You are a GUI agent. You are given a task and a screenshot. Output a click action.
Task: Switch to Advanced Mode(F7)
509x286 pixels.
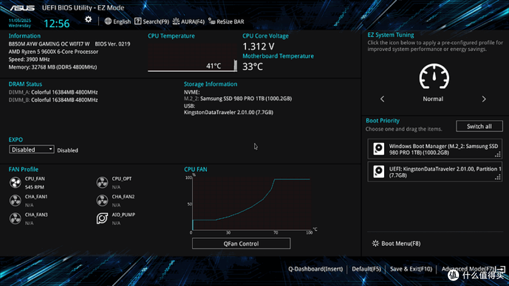point(473,269)
